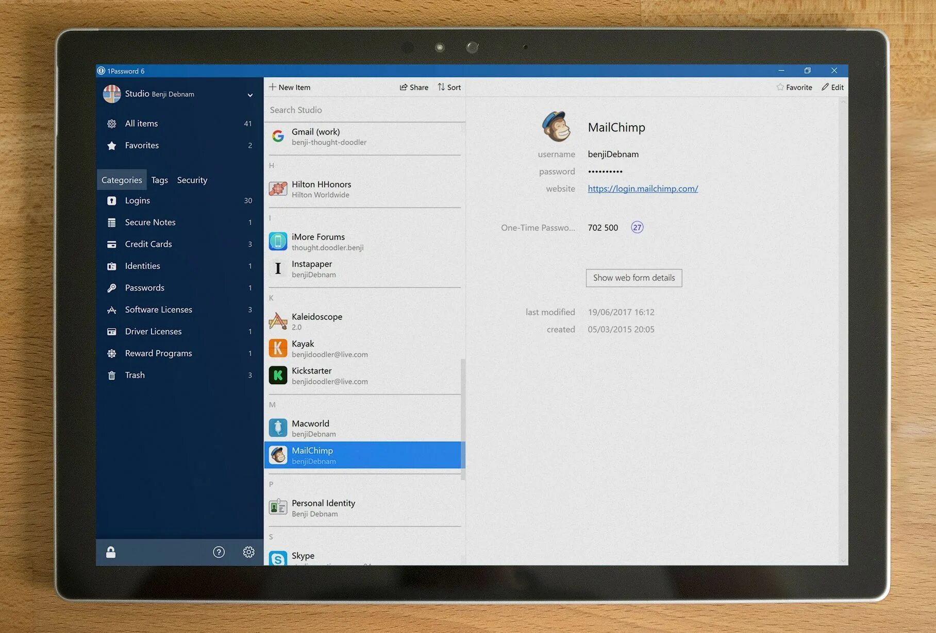Open the Driver Licenses category

point(179,331)
